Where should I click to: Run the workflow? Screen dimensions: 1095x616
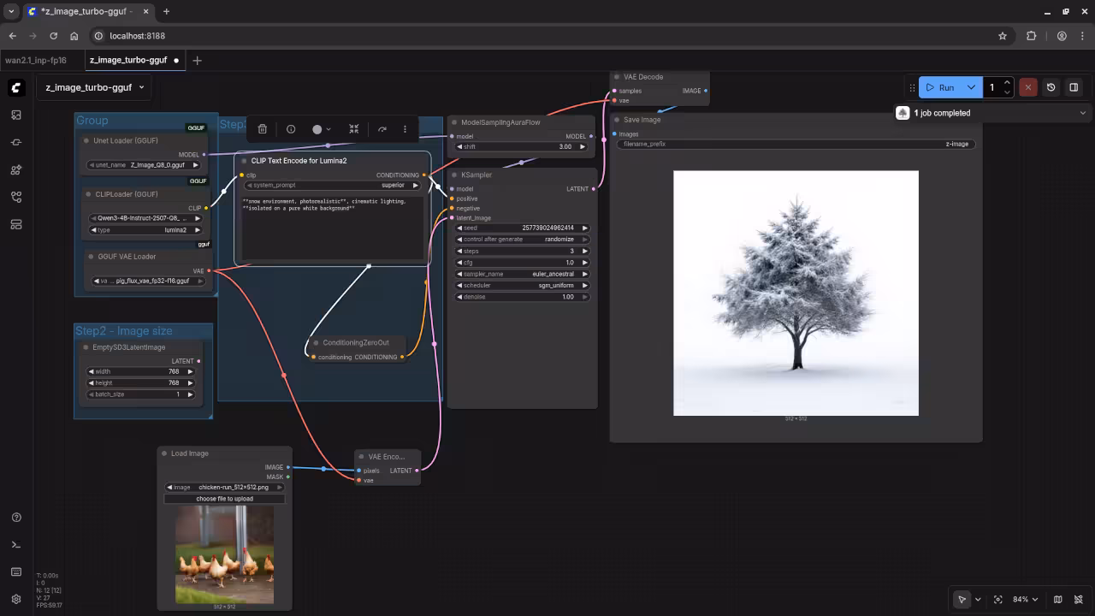(940, 87)
